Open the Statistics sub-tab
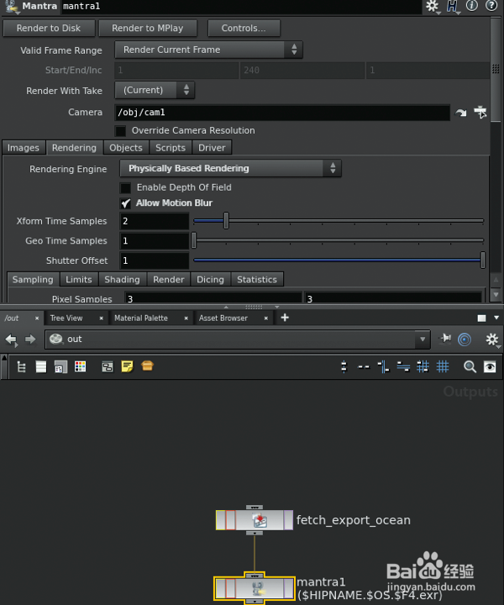The height and width of the screenshot is (605, 504). point(257,279)
